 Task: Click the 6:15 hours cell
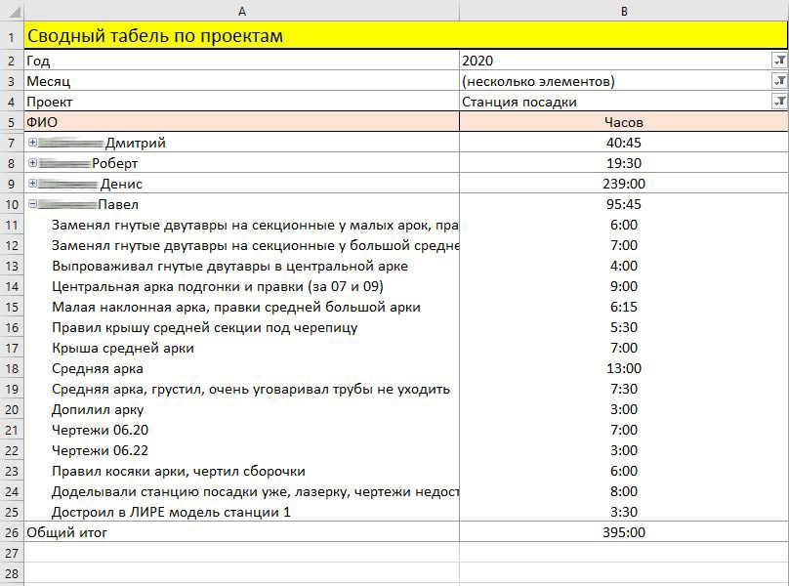624,307
